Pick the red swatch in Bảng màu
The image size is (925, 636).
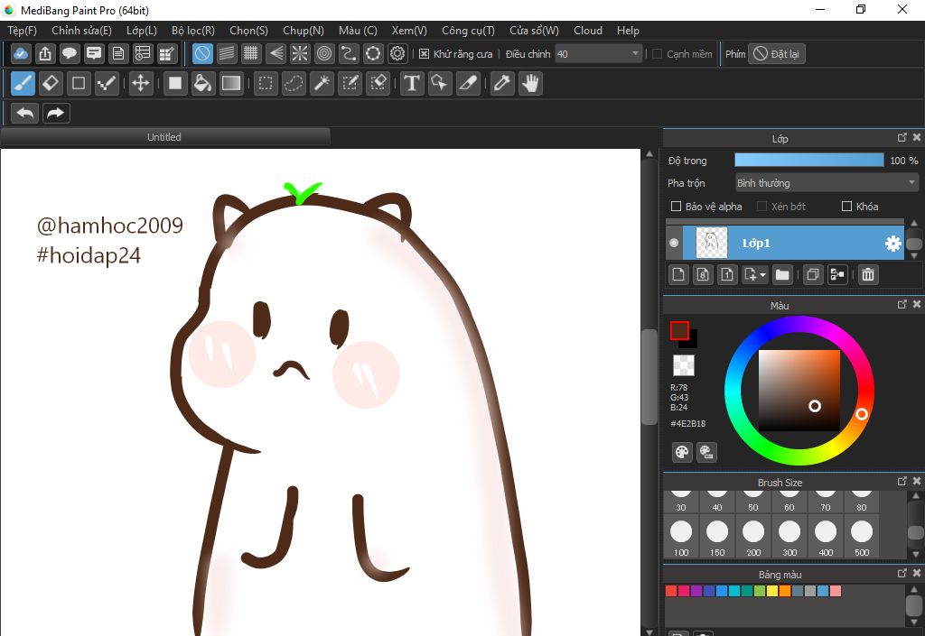click(671, 591)
